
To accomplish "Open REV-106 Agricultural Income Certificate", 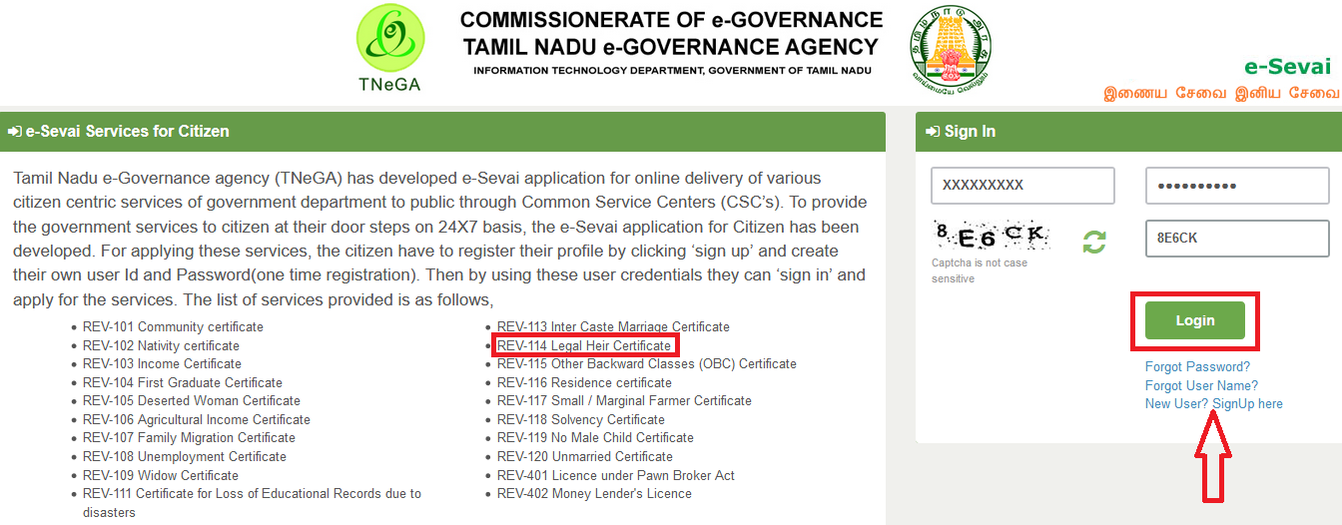I will [197, 419].
